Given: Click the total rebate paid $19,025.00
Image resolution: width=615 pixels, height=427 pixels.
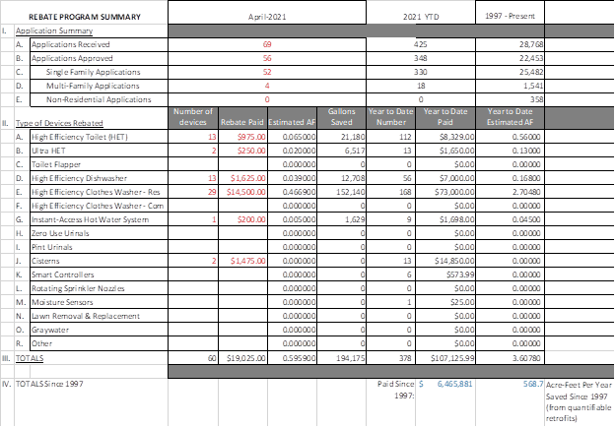Looking at the screenshot, I should coord(246,358).
